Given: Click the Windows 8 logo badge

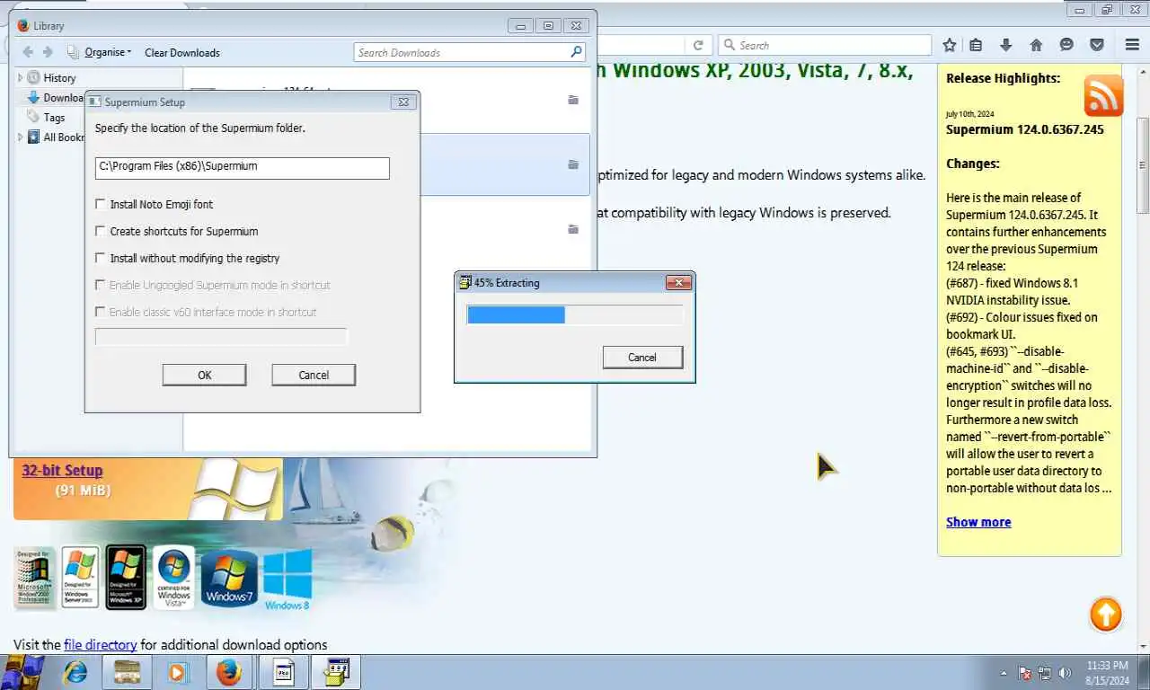Looking at the screenshot, I should coord(287,579).
